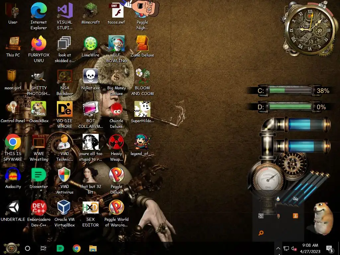
Task: Launch Embarcadero Dev-C++
Action: tap(39, 213)
